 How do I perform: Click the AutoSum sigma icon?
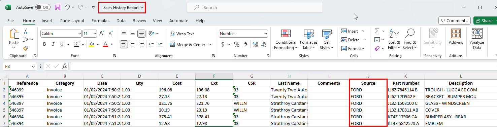pos(377,31)
